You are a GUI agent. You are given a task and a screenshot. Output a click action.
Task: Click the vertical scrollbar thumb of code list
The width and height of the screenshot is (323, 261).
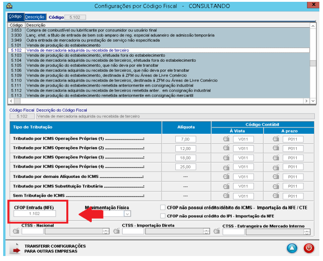tap(313, 63)
